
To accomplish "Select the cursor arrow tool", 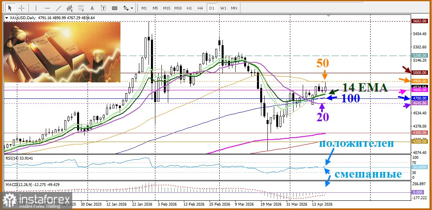I will coord(10,8).
